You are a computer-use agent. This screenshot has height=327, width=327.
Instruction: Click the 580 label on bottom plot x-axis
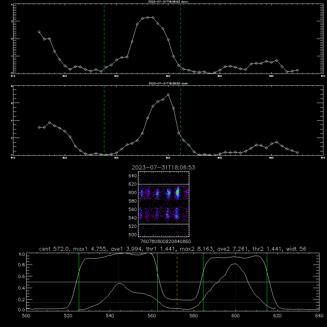pyautogui.click(x=194, y=316)
